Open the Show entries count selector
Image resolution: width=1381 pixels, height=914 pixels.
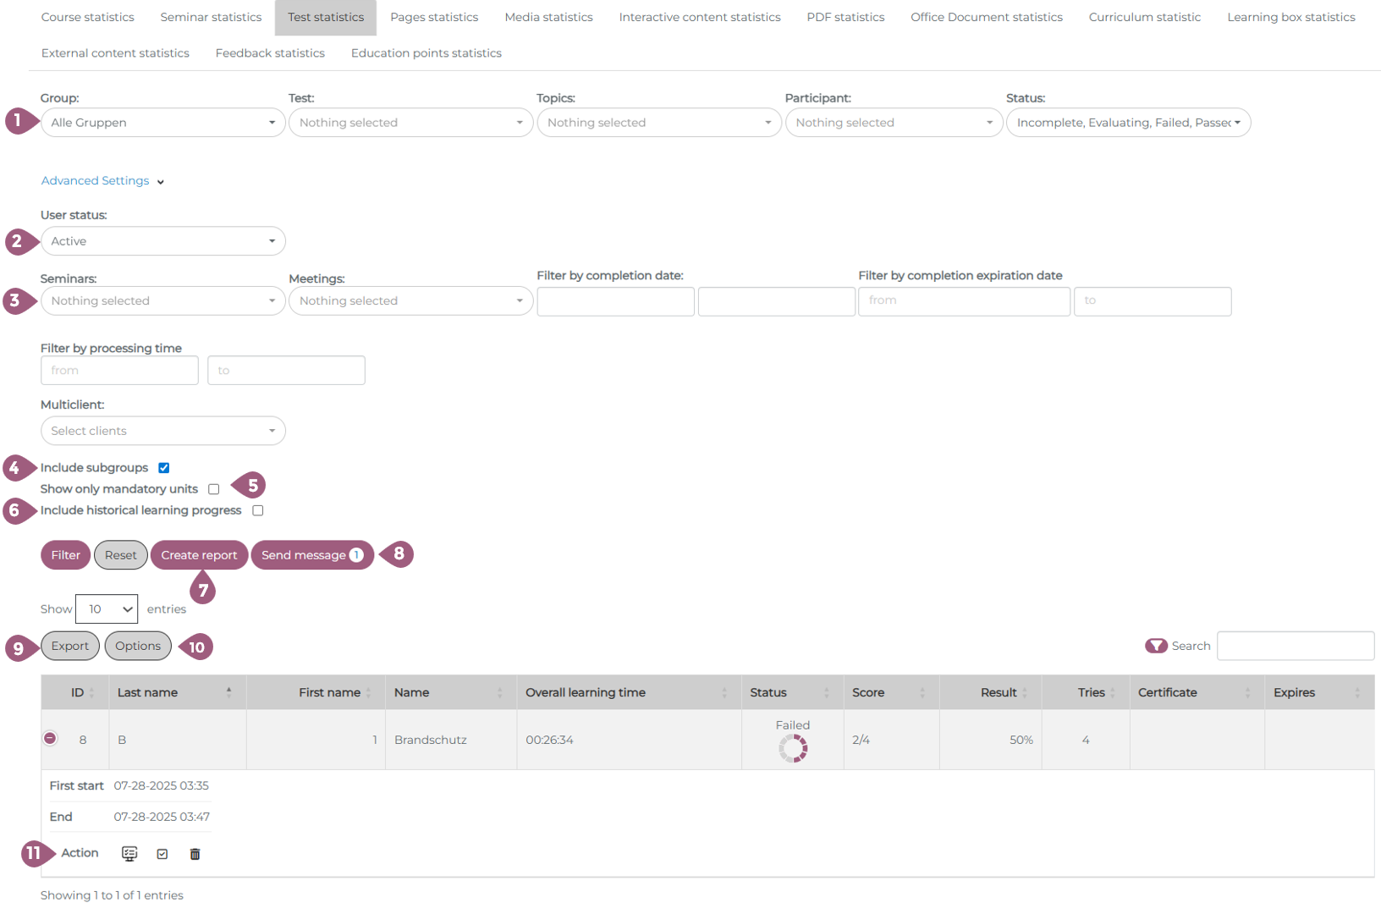pyautogui.click(x=107, y=609)
